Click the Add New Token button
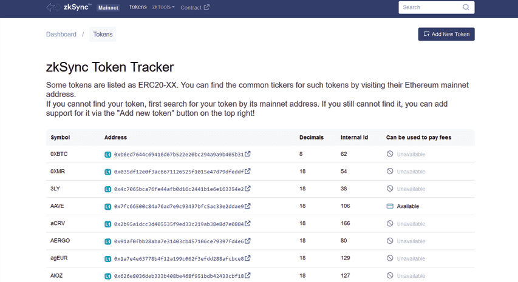The width and height of the screenshot is (518, 282). coord(446,34)
